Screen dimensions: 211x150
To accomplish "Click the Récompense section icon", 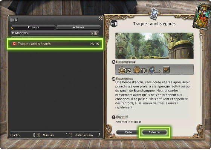I will click(x=113, y=62).
